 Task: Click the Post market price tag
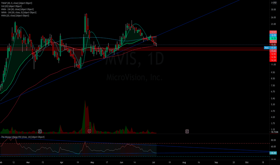(266, 48)
